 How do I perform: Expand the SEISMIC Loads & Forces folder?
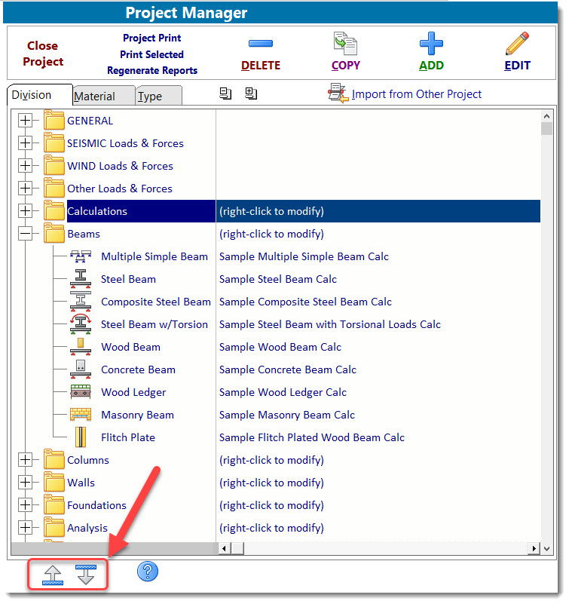[26, 143]
